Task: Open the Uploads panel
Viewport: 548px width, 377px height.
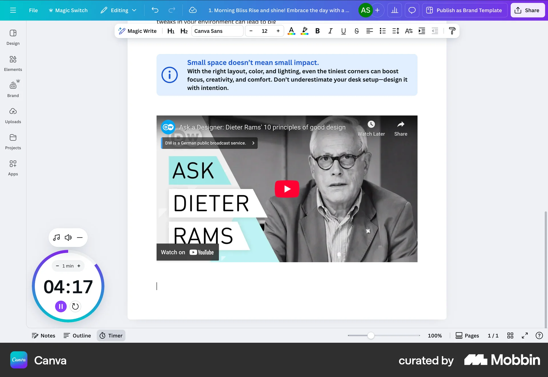Action: (x=13, y=115)
